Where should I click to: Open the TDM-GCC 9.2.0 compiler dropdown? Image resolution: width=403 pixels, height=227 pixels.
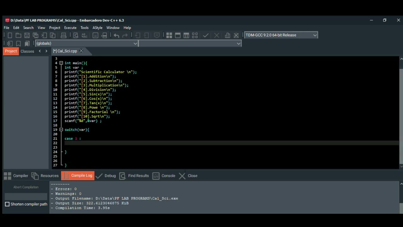click(281, 35)
